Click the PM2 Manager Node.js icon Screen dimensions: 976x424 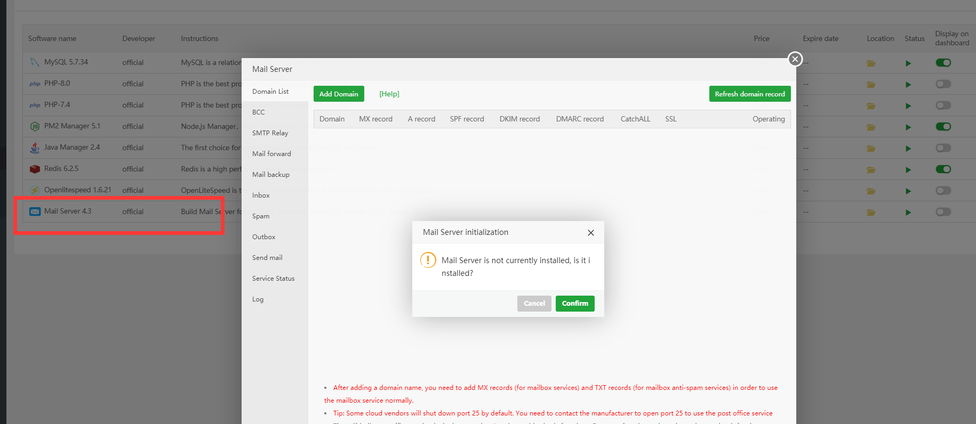point(35,126)
